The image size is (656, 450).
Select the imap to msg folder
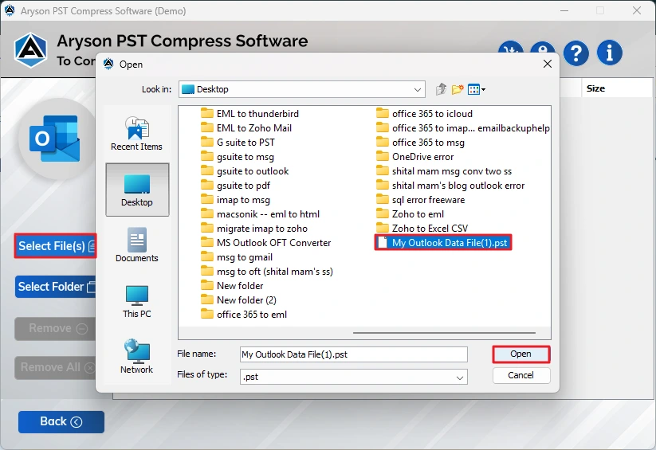point(236,199)
